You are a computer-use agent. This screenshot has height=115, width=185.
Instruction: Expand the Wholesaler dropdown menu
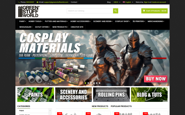coord(26,27)
